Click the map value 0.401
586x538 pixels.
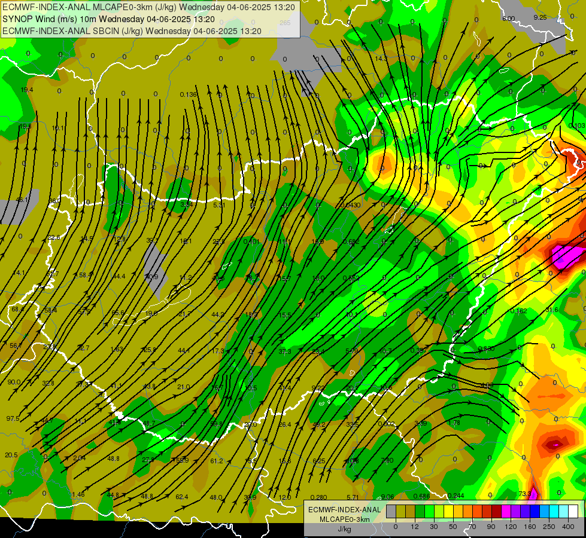tap(251, 242)
